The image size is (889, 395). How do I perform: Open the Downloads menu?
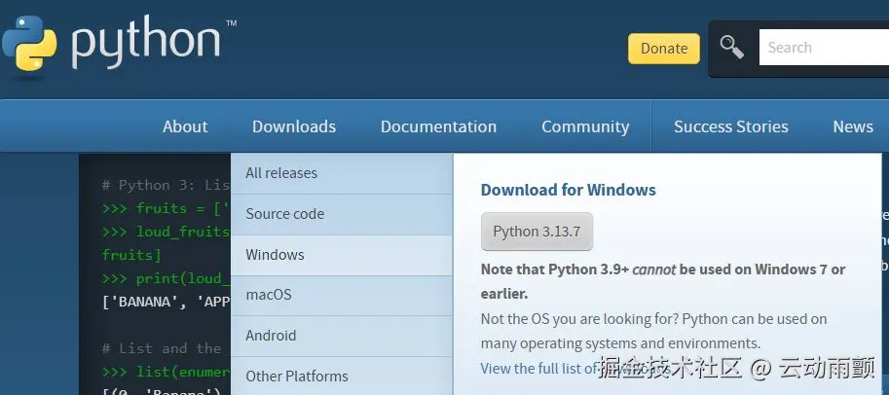[x=294, y=126]
